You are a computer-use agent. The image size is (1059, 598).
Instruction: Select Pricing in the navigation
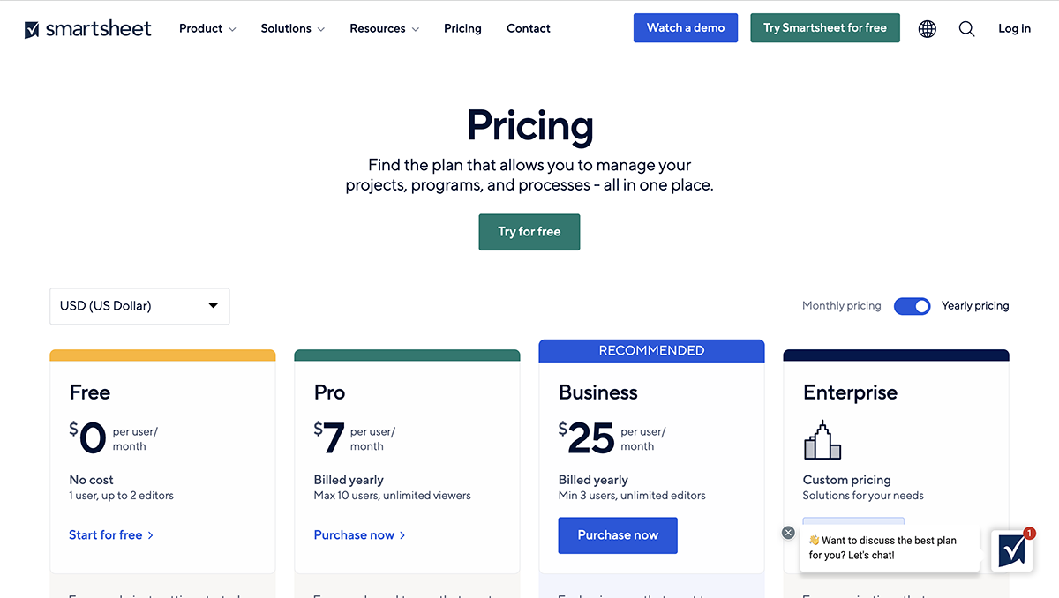(462, 28)
